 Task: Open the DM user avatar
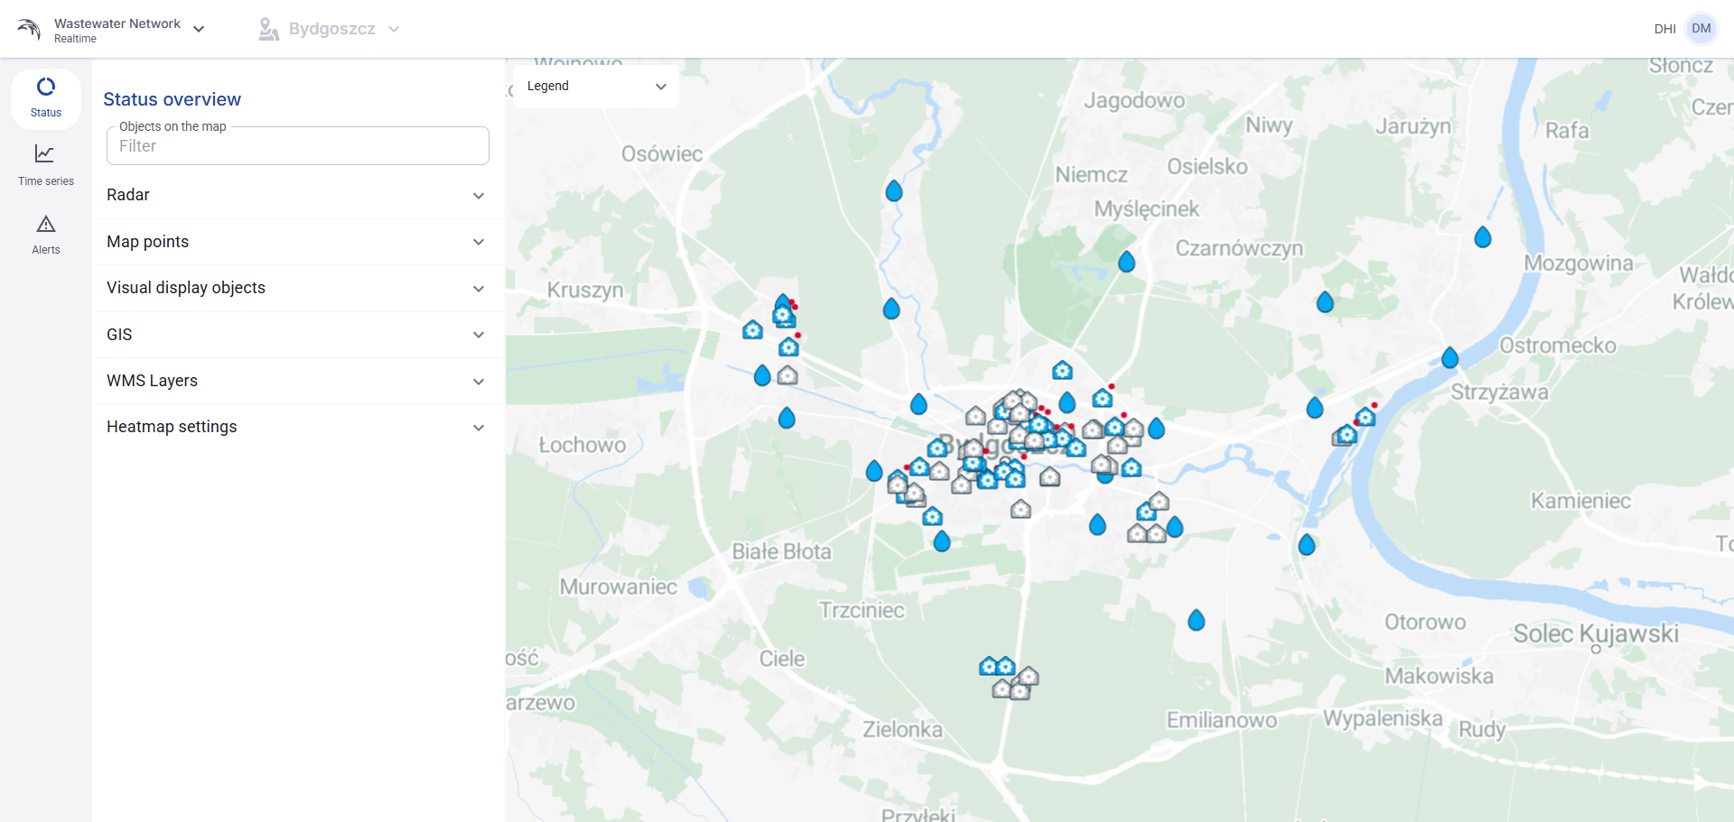click(x=1701, y=29)
